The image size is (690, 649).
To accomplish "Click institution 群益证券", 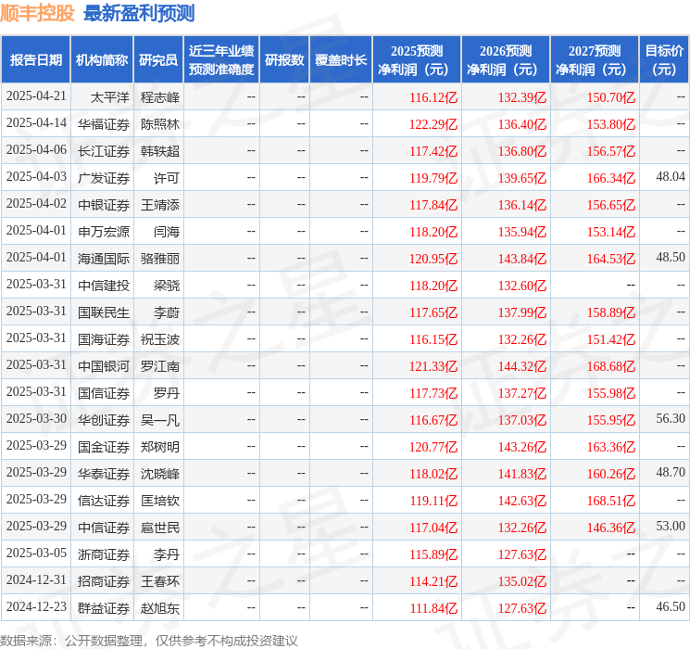I will click(104, 608).
